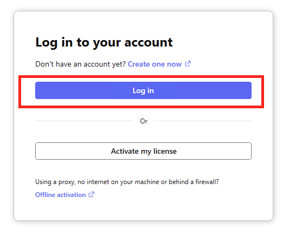290x236 pixels.
Task: Click the 'Or' divider text
Action: (143, 121)
